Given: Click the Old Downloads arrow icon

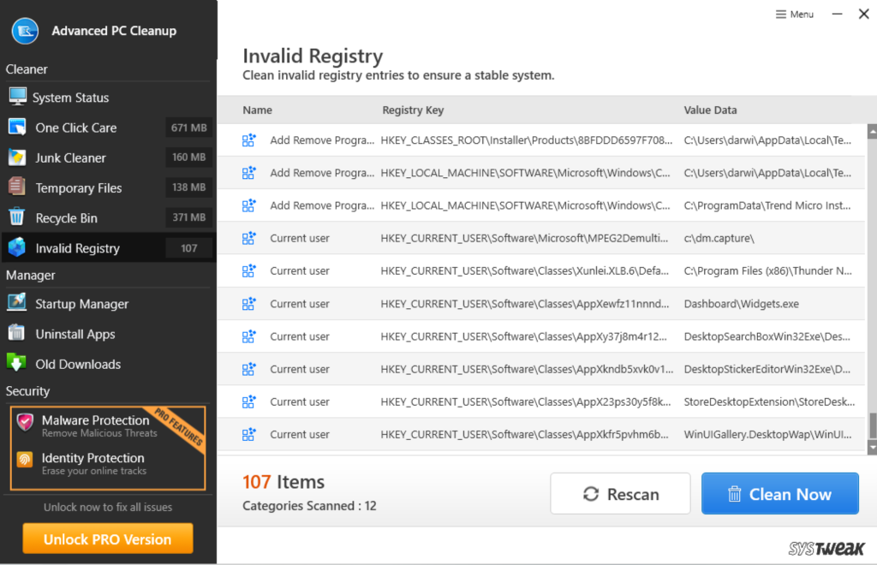Looking at the screenshot, I should pyautogui.click(x=17, y=364).
